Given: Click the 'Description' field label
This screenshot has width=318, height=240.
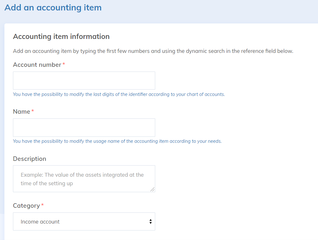Looking at the screenshot, I should point(29,159).
